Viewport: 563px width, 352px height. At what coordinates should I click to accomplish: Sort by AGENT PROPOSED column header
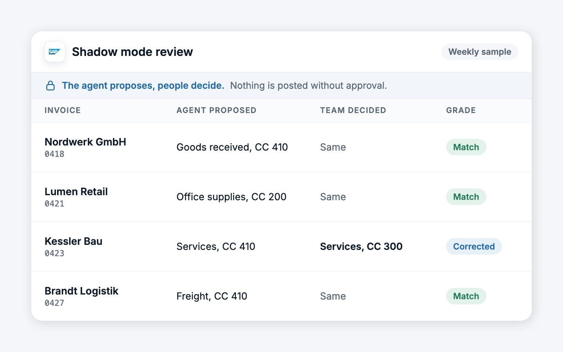pyautogui.click(x=216, y=110)
